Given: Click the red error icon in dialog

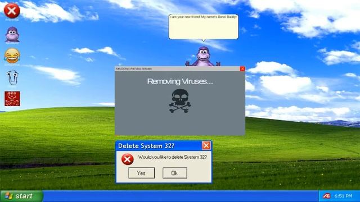Looking at the screenshot, I should click(x=128, y=159).
